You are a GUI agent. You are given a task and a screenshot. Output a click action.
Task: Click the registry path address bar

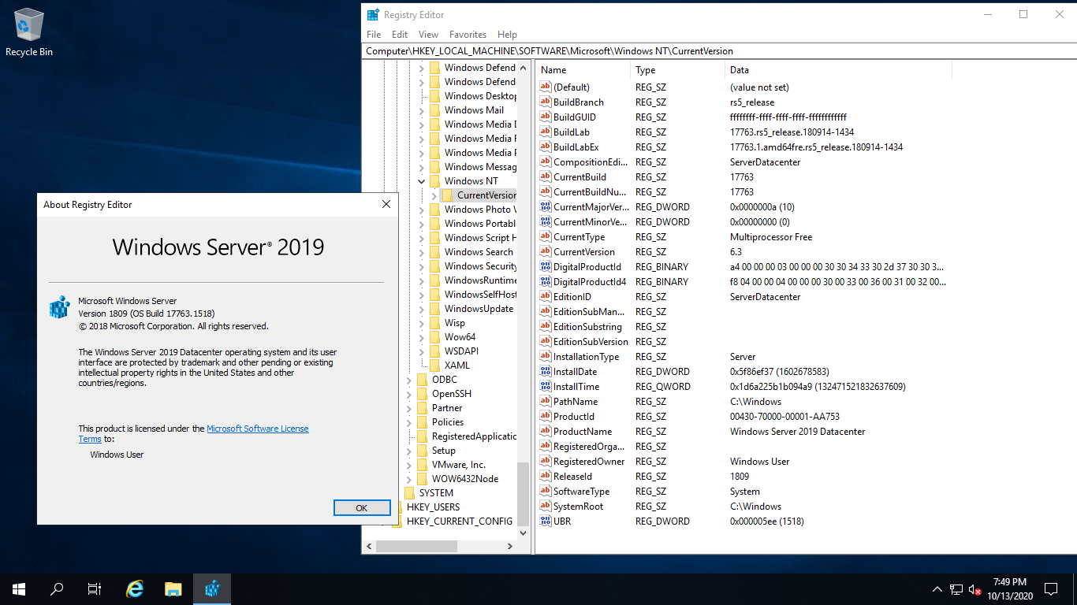pyautogui.click(x=719, y=51)
